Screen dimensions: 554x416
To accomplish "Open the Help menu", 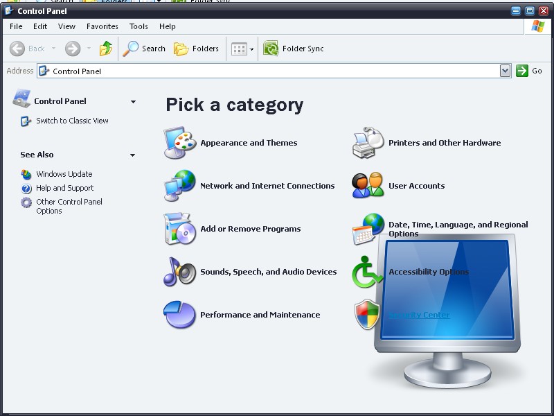I will [x=167, y=26].
